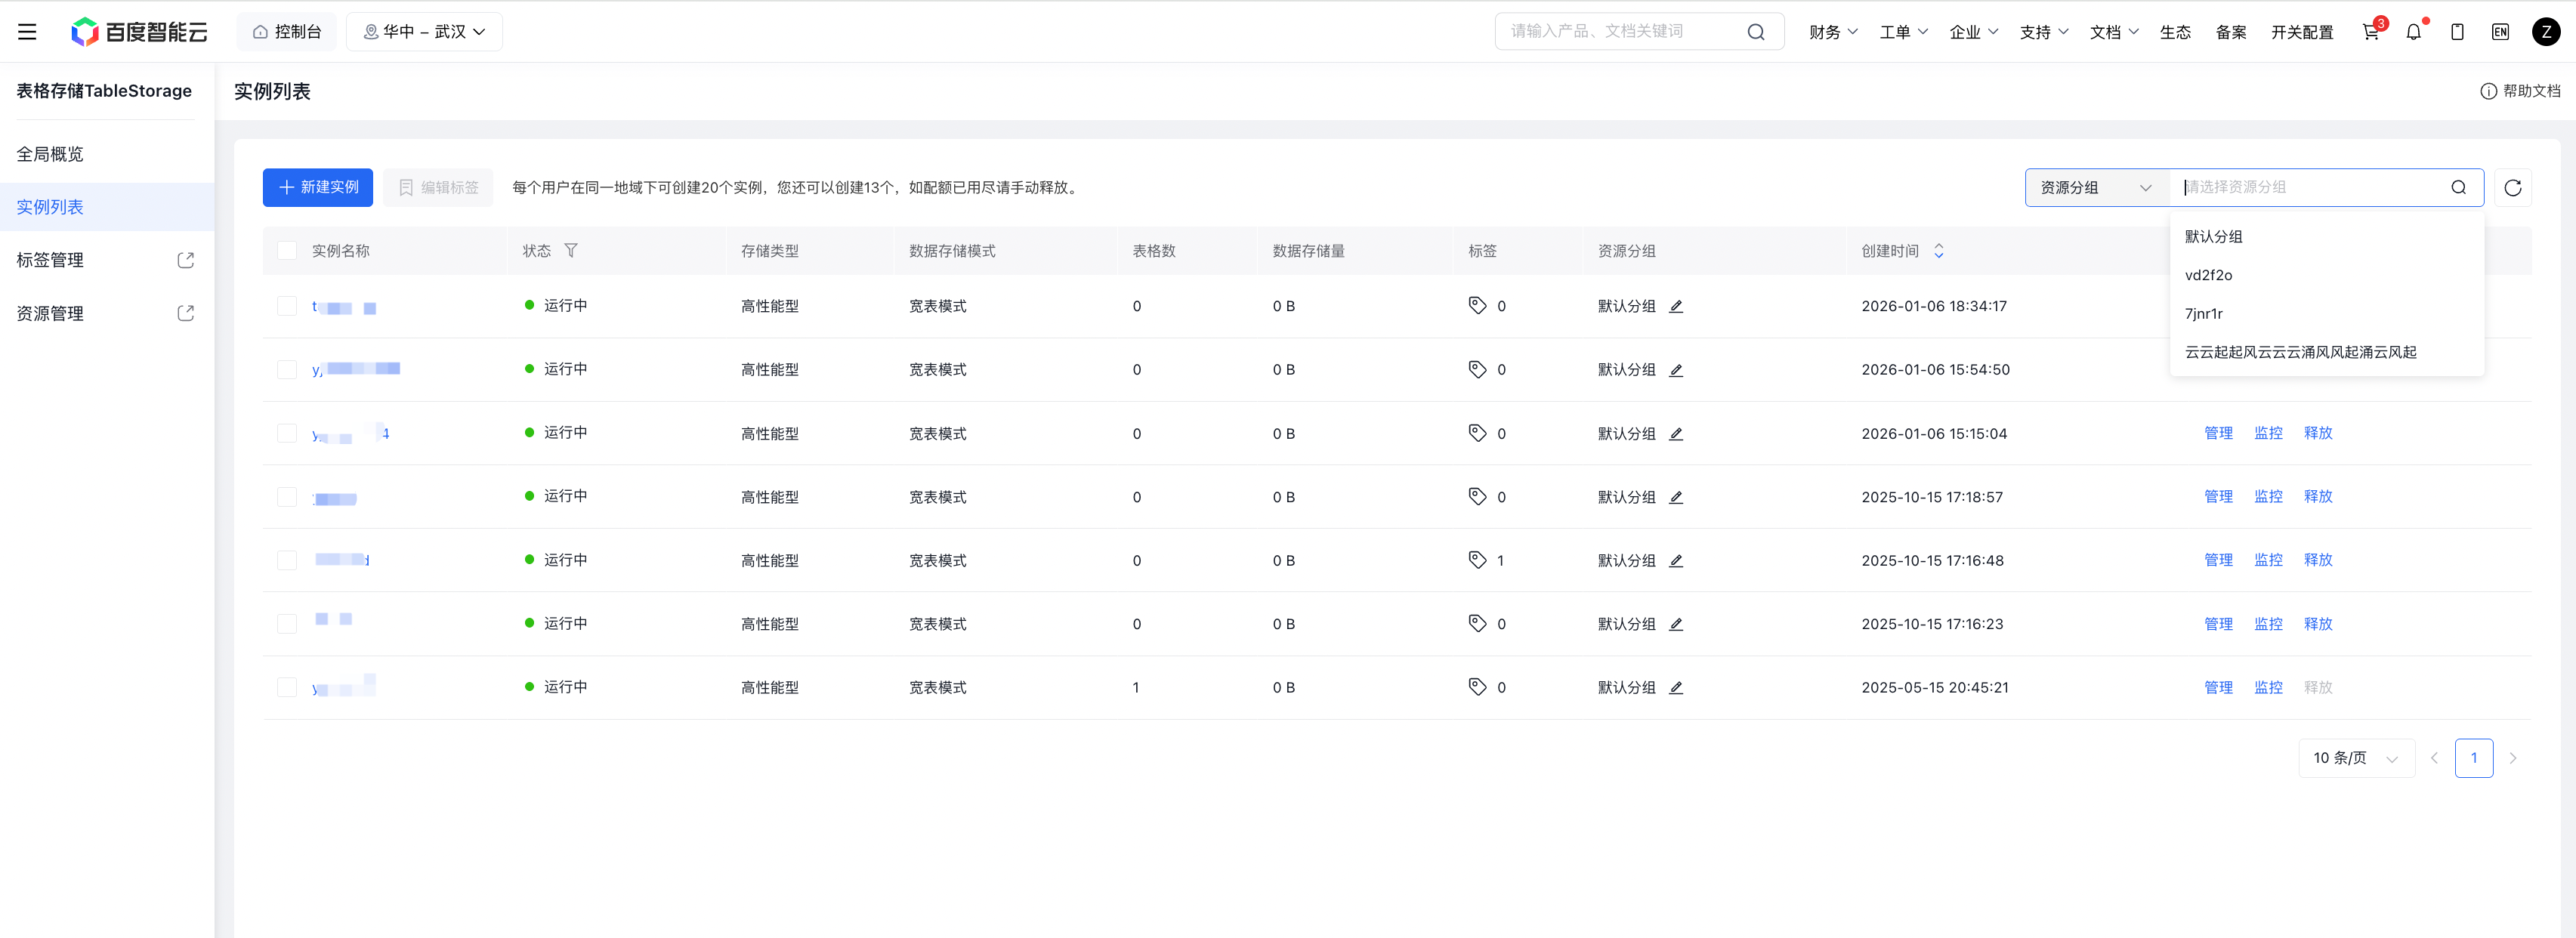Select checkbox for 2025-10-15 17:16:48 instance
The image size is (2576, 938).
[x=287, y=560]
